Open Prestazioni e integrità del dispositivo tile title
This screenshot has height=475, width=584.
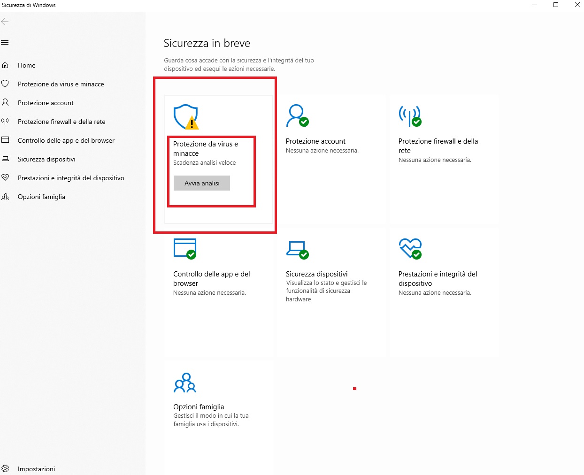438,279
